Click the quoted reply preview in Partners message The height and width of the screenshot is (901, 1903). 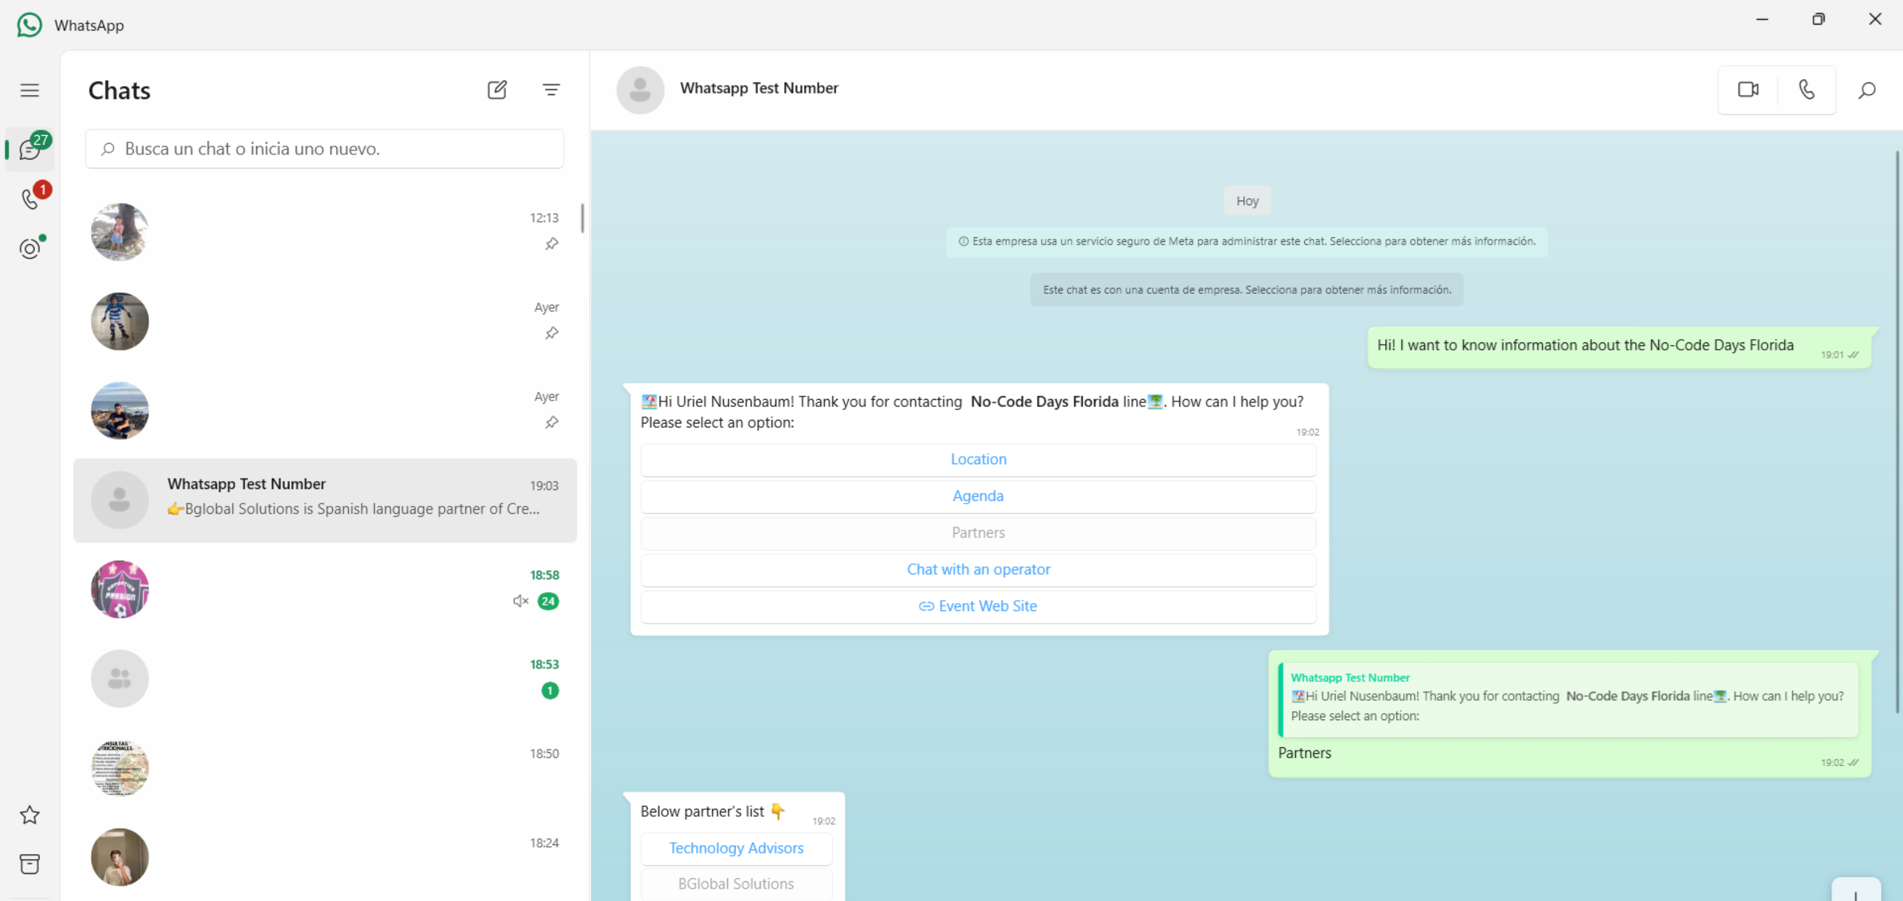pos(1568,699)
